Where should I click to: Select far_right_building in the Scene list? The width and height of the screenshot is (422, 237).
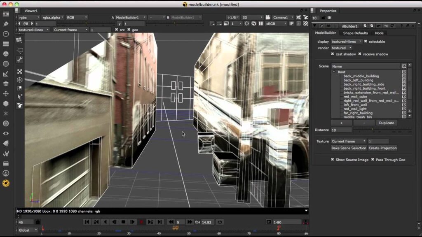point(358,113)
